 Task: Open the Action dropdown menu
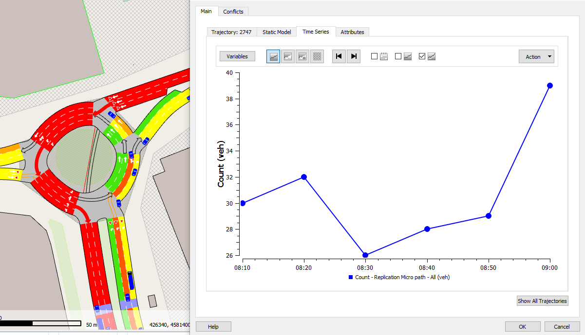tap(536, 56)
